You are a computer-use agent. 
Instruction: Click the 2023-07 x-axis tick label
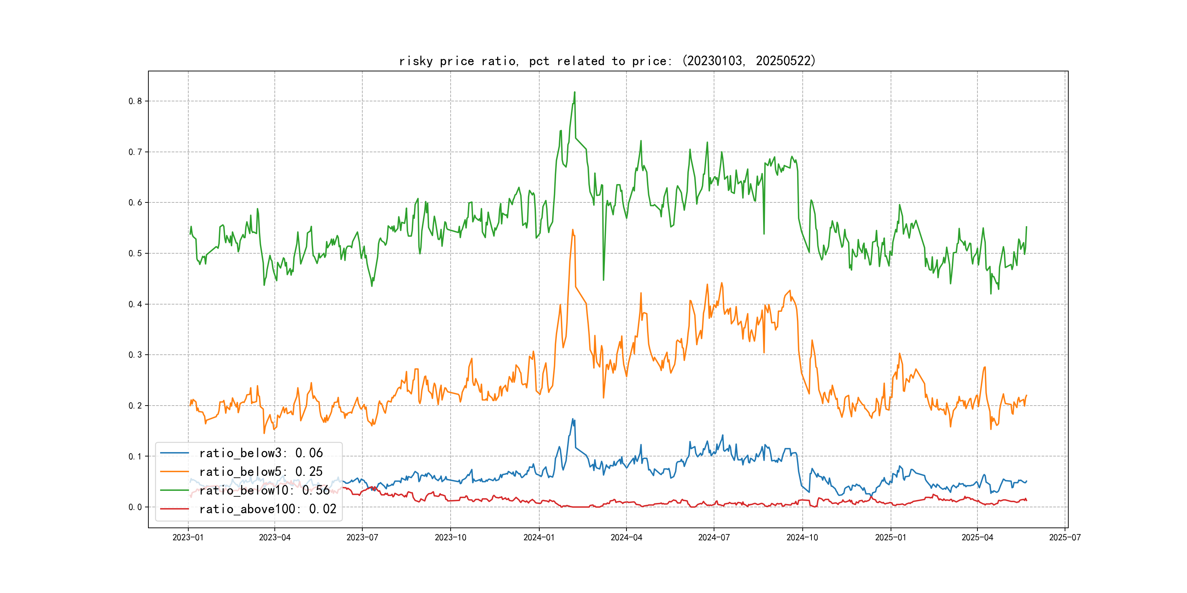point(362,538)
